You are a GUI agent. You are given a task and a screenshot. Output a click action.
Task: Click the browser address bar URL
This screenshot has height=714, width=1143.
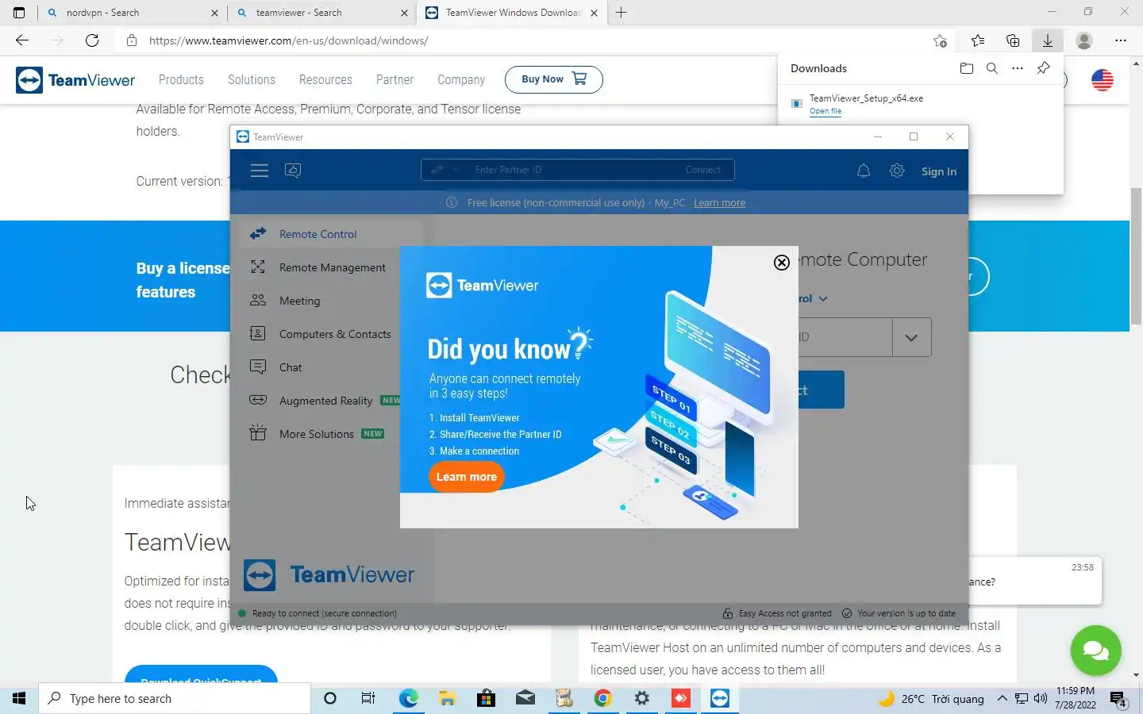289,40
